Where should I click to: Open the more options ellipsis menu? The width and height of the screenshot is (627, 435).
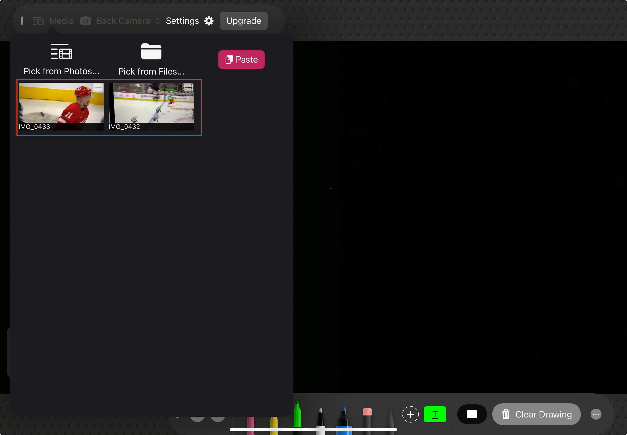tap(596, 414)
